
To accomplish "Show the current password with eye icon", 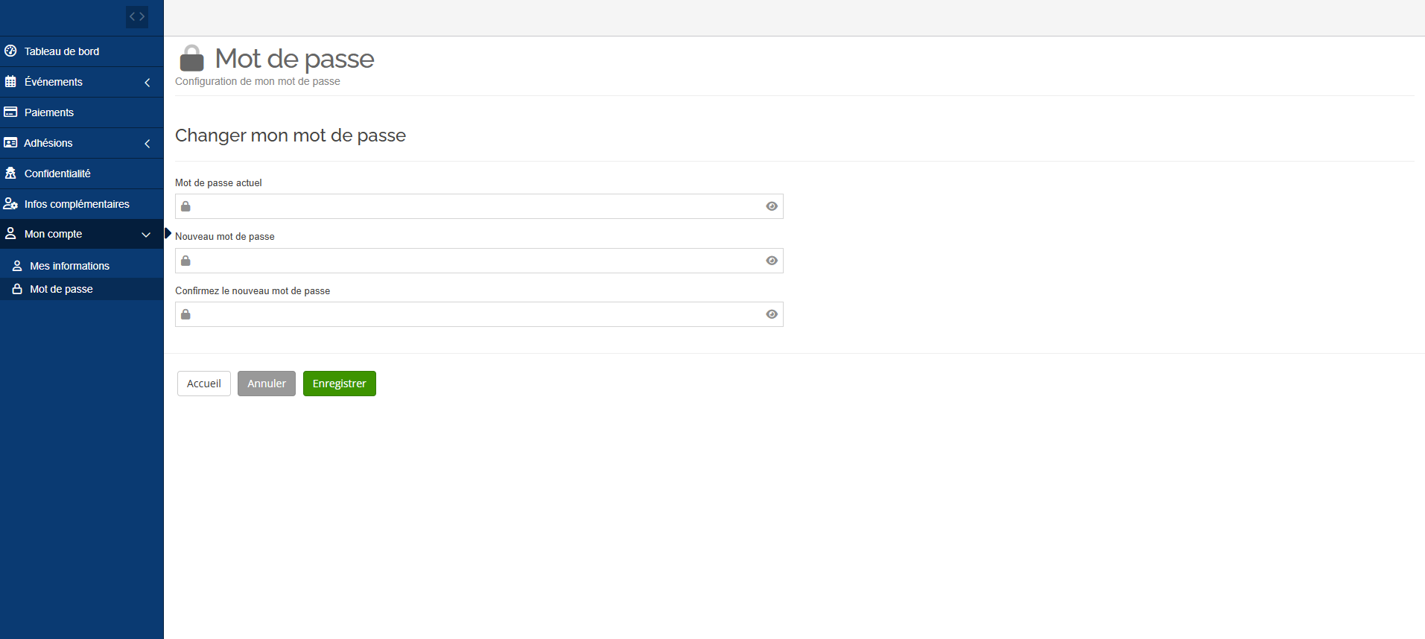I will coord(772,206).
